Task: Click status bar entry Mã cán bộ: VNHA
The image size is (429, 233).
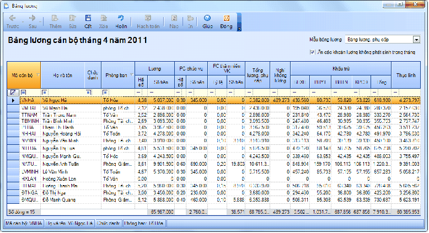Action: coord(24,224)
